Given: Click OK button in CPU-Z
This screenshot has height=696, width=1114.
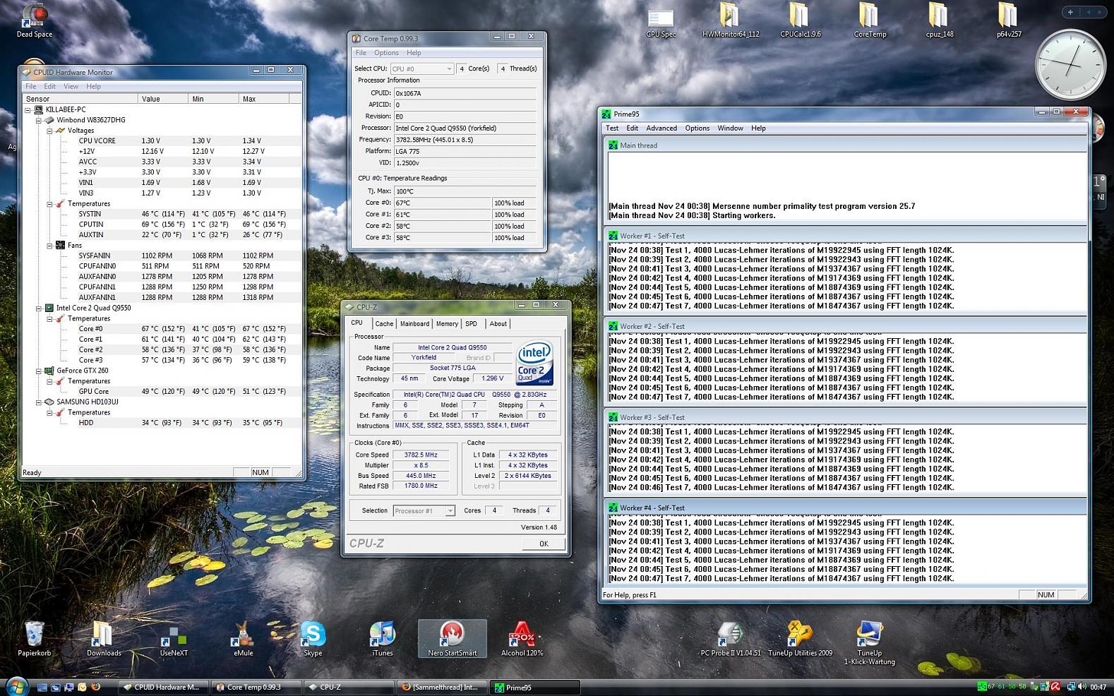Looking at the screenshot, I should click(544, 544).
